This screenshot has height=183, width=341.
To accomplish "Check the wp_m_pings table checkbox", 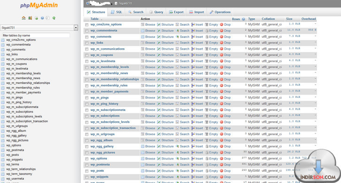I will click(x=87, y=98).
